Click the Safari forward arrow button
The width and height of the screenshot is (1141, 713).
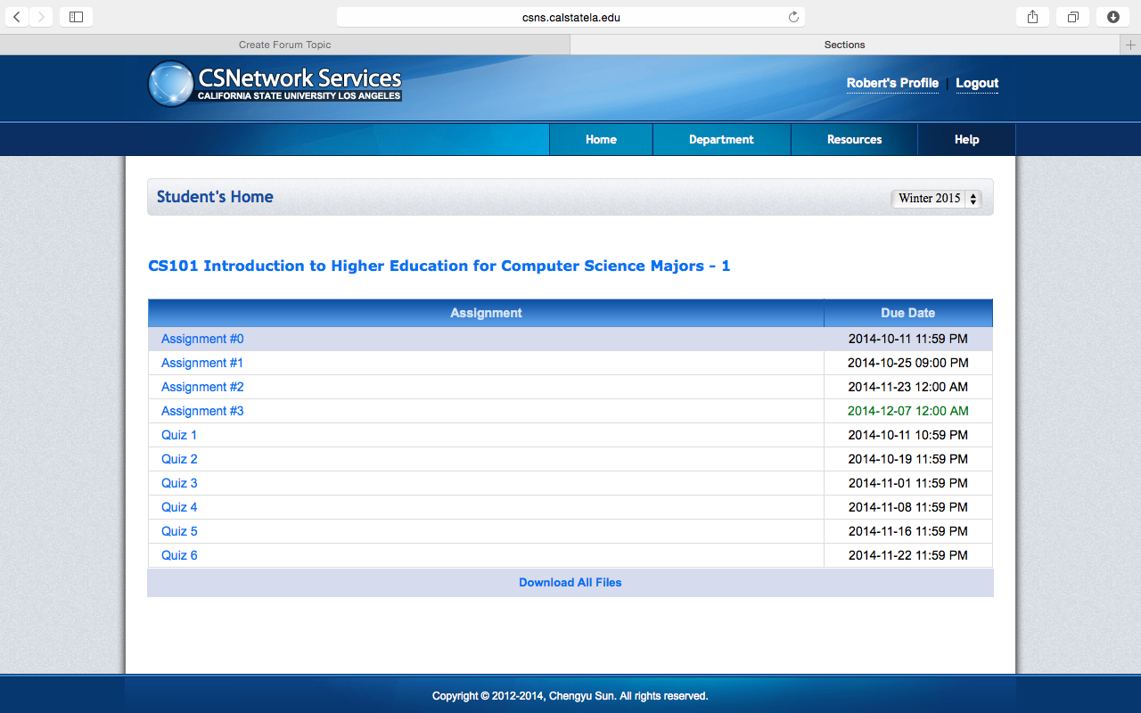41,17
